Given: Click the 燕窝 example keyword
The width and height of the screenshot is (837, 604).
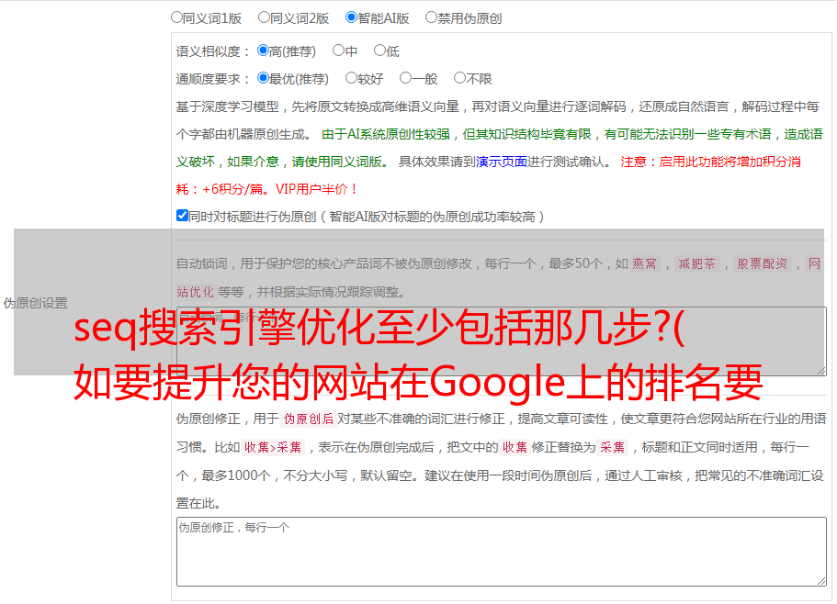Looking at the screenshot, I should pyautogui.click(x=644, y=263).
